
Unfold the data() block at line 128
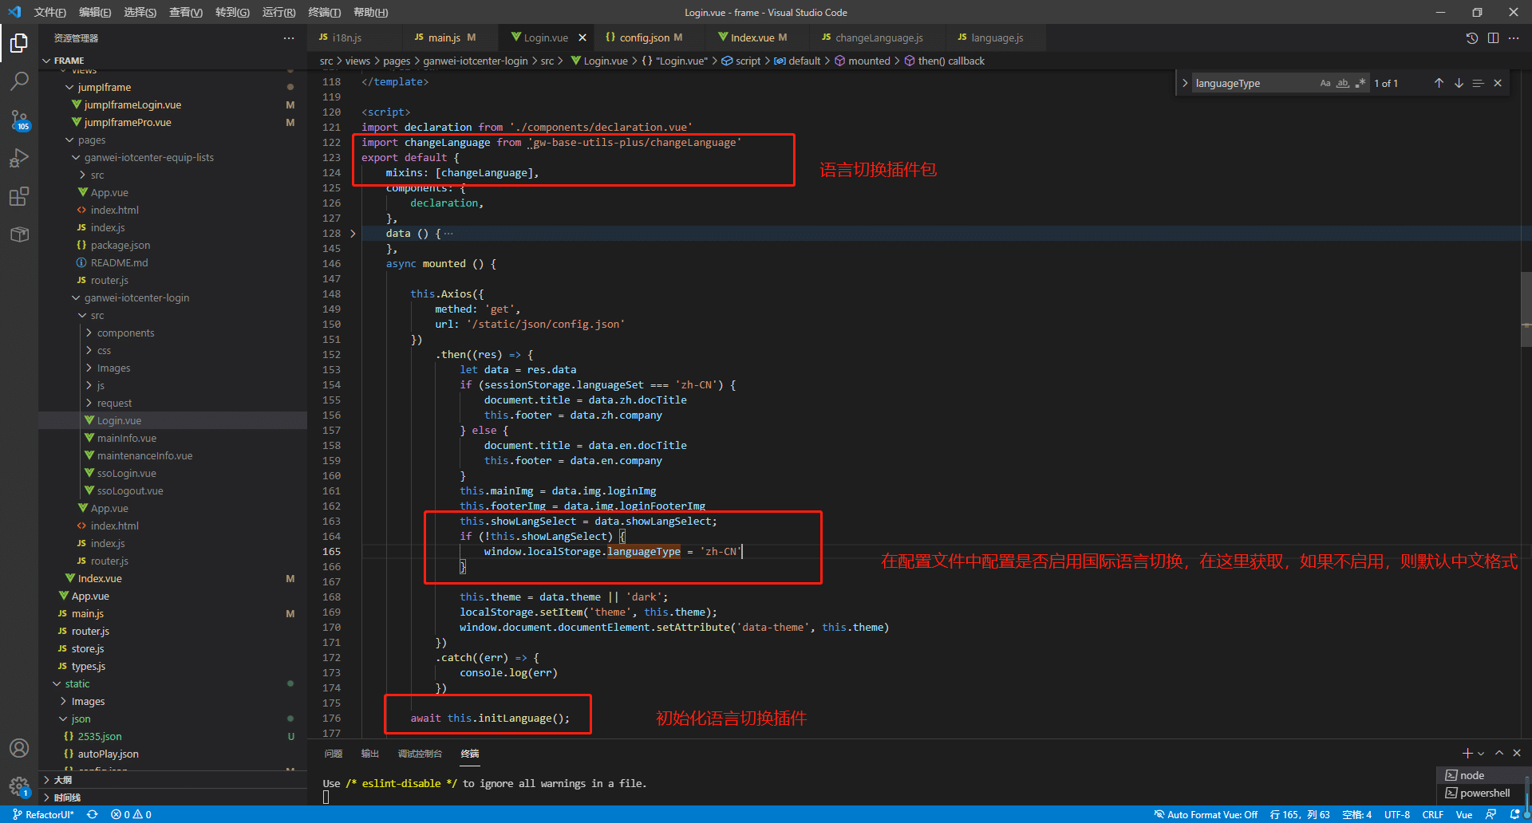click(x=353, y=234)
